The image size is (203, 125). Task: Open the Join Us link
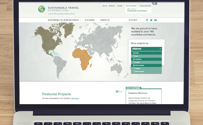pyautogui.click(x=105, y=6)
